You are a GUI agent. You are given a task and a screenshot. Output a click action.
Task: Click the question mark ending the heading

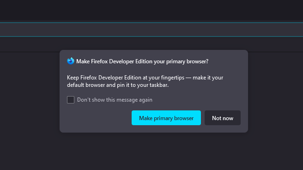[x=207, y=61]
